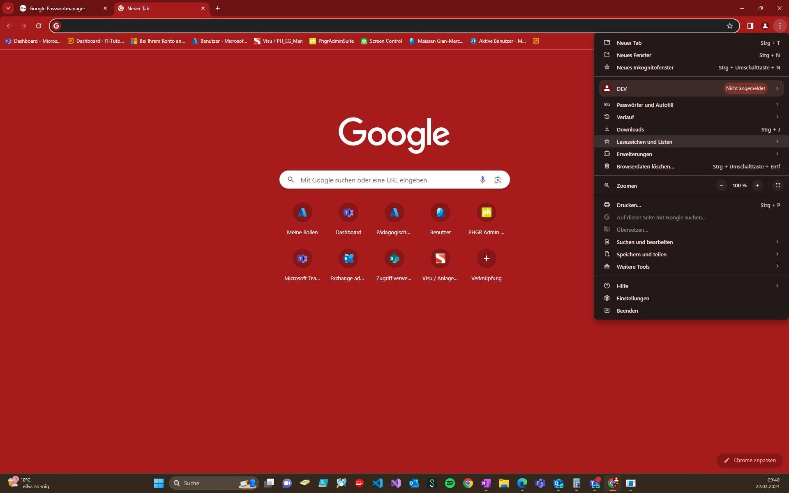The height and width of the screenshot is (493, 789).
Task: Toggle fullscreen mode in Zoomen row
Action: click(778, 186)
